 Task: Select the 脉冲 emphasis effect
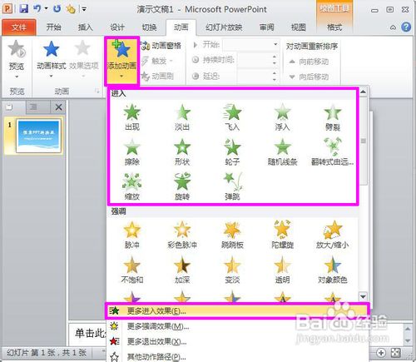132,236
